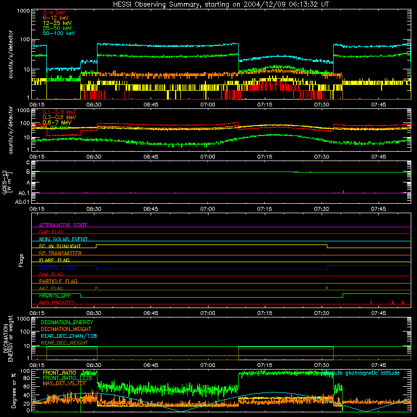
Task: Select the green 25-50 keV legend label
Action: (x=57, y=28)
